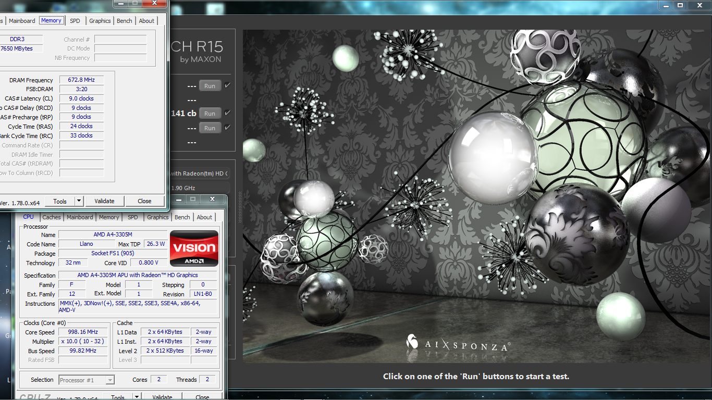
Task: Click the topmost Run button in Cinebench
Action: click(x=210, y=86)
